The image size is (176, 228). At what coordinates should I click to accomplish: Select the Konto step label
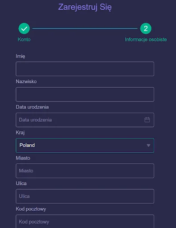[x=24, y=40]
